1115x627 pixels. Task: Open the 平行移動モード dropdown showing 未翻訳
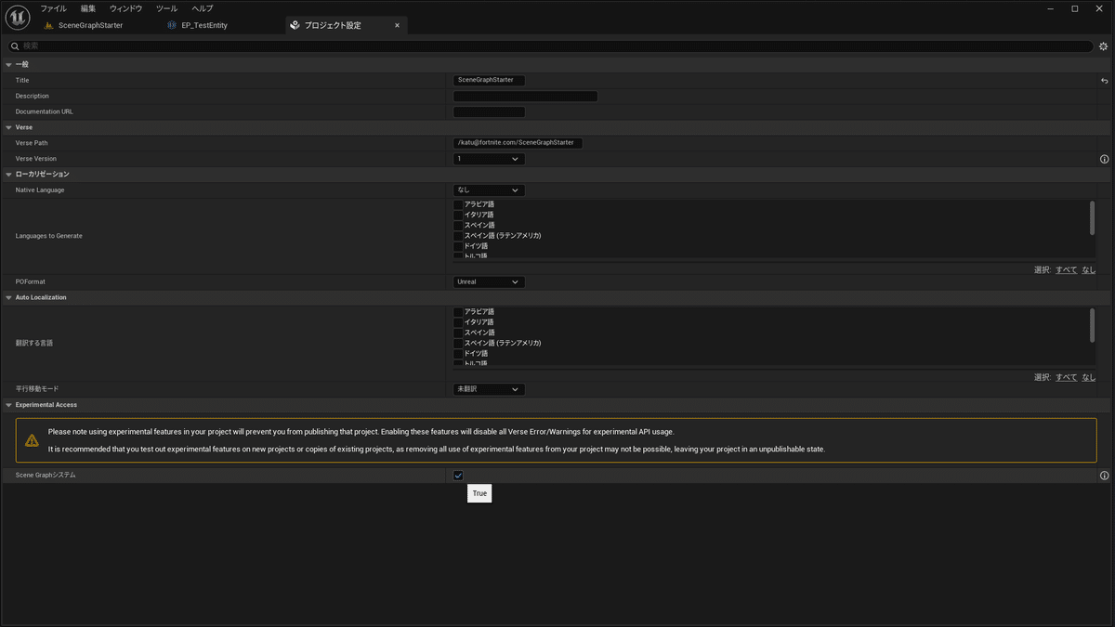pyautogui.click(x=489, y=389)
